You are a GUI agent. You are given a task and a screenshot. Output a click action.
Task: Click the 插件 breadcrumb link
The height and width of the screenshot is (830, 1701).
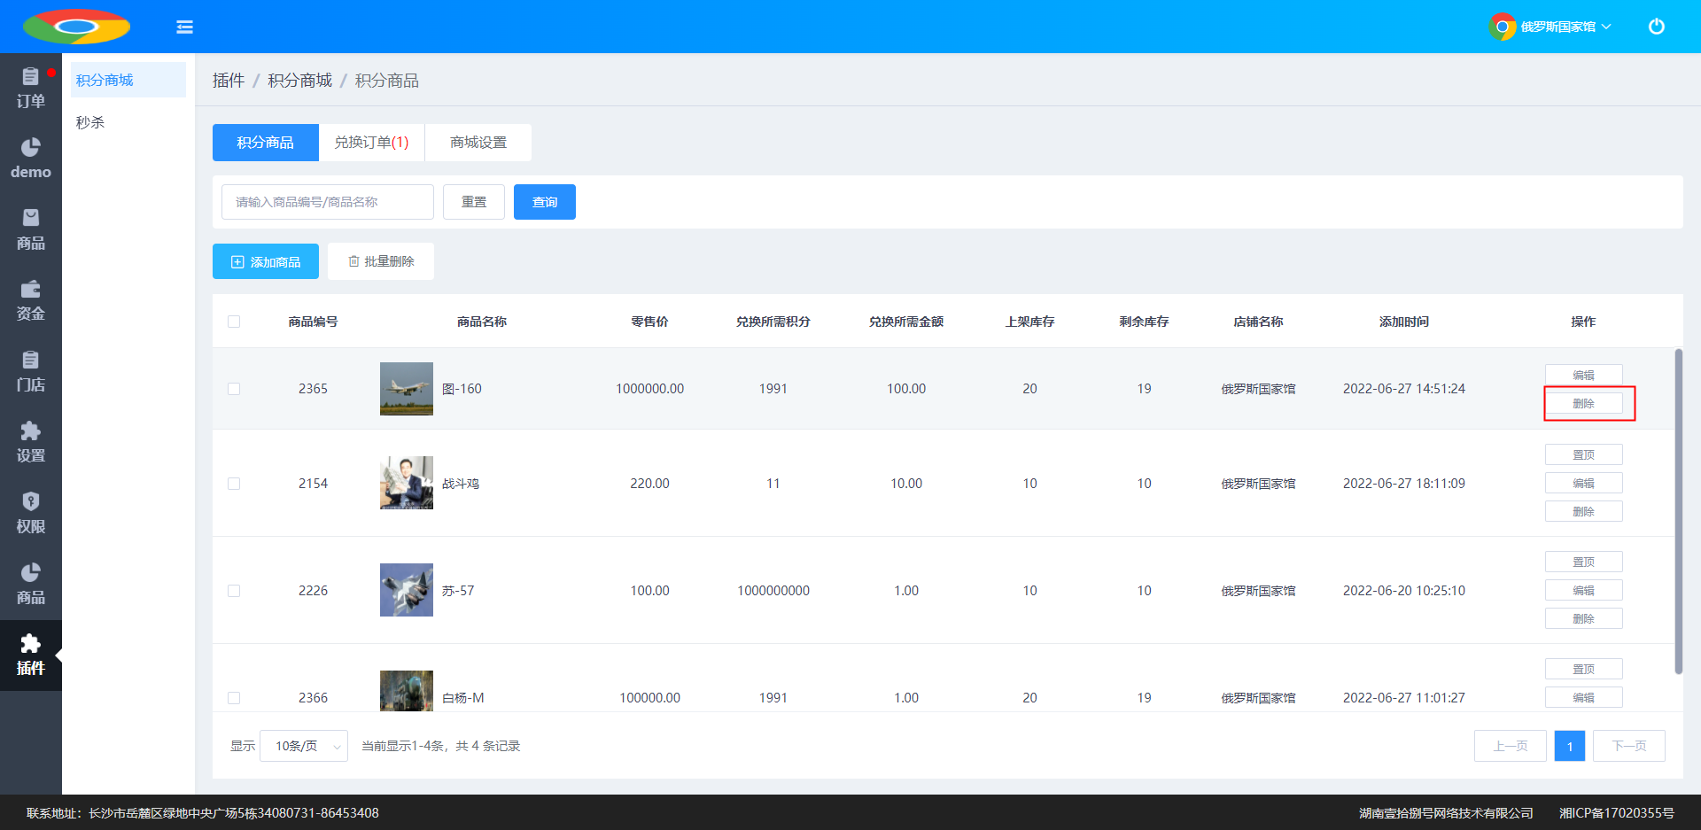pos(229,81)
